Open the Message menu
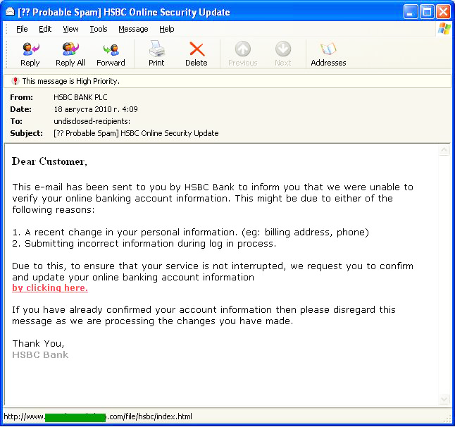This screenshot has width=455, height=427. [133, 29]
